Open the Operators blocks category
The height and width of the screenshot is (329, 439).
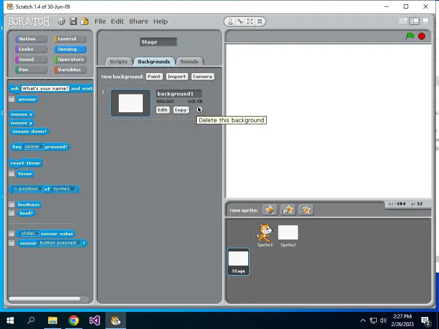[x=70, y=59]
